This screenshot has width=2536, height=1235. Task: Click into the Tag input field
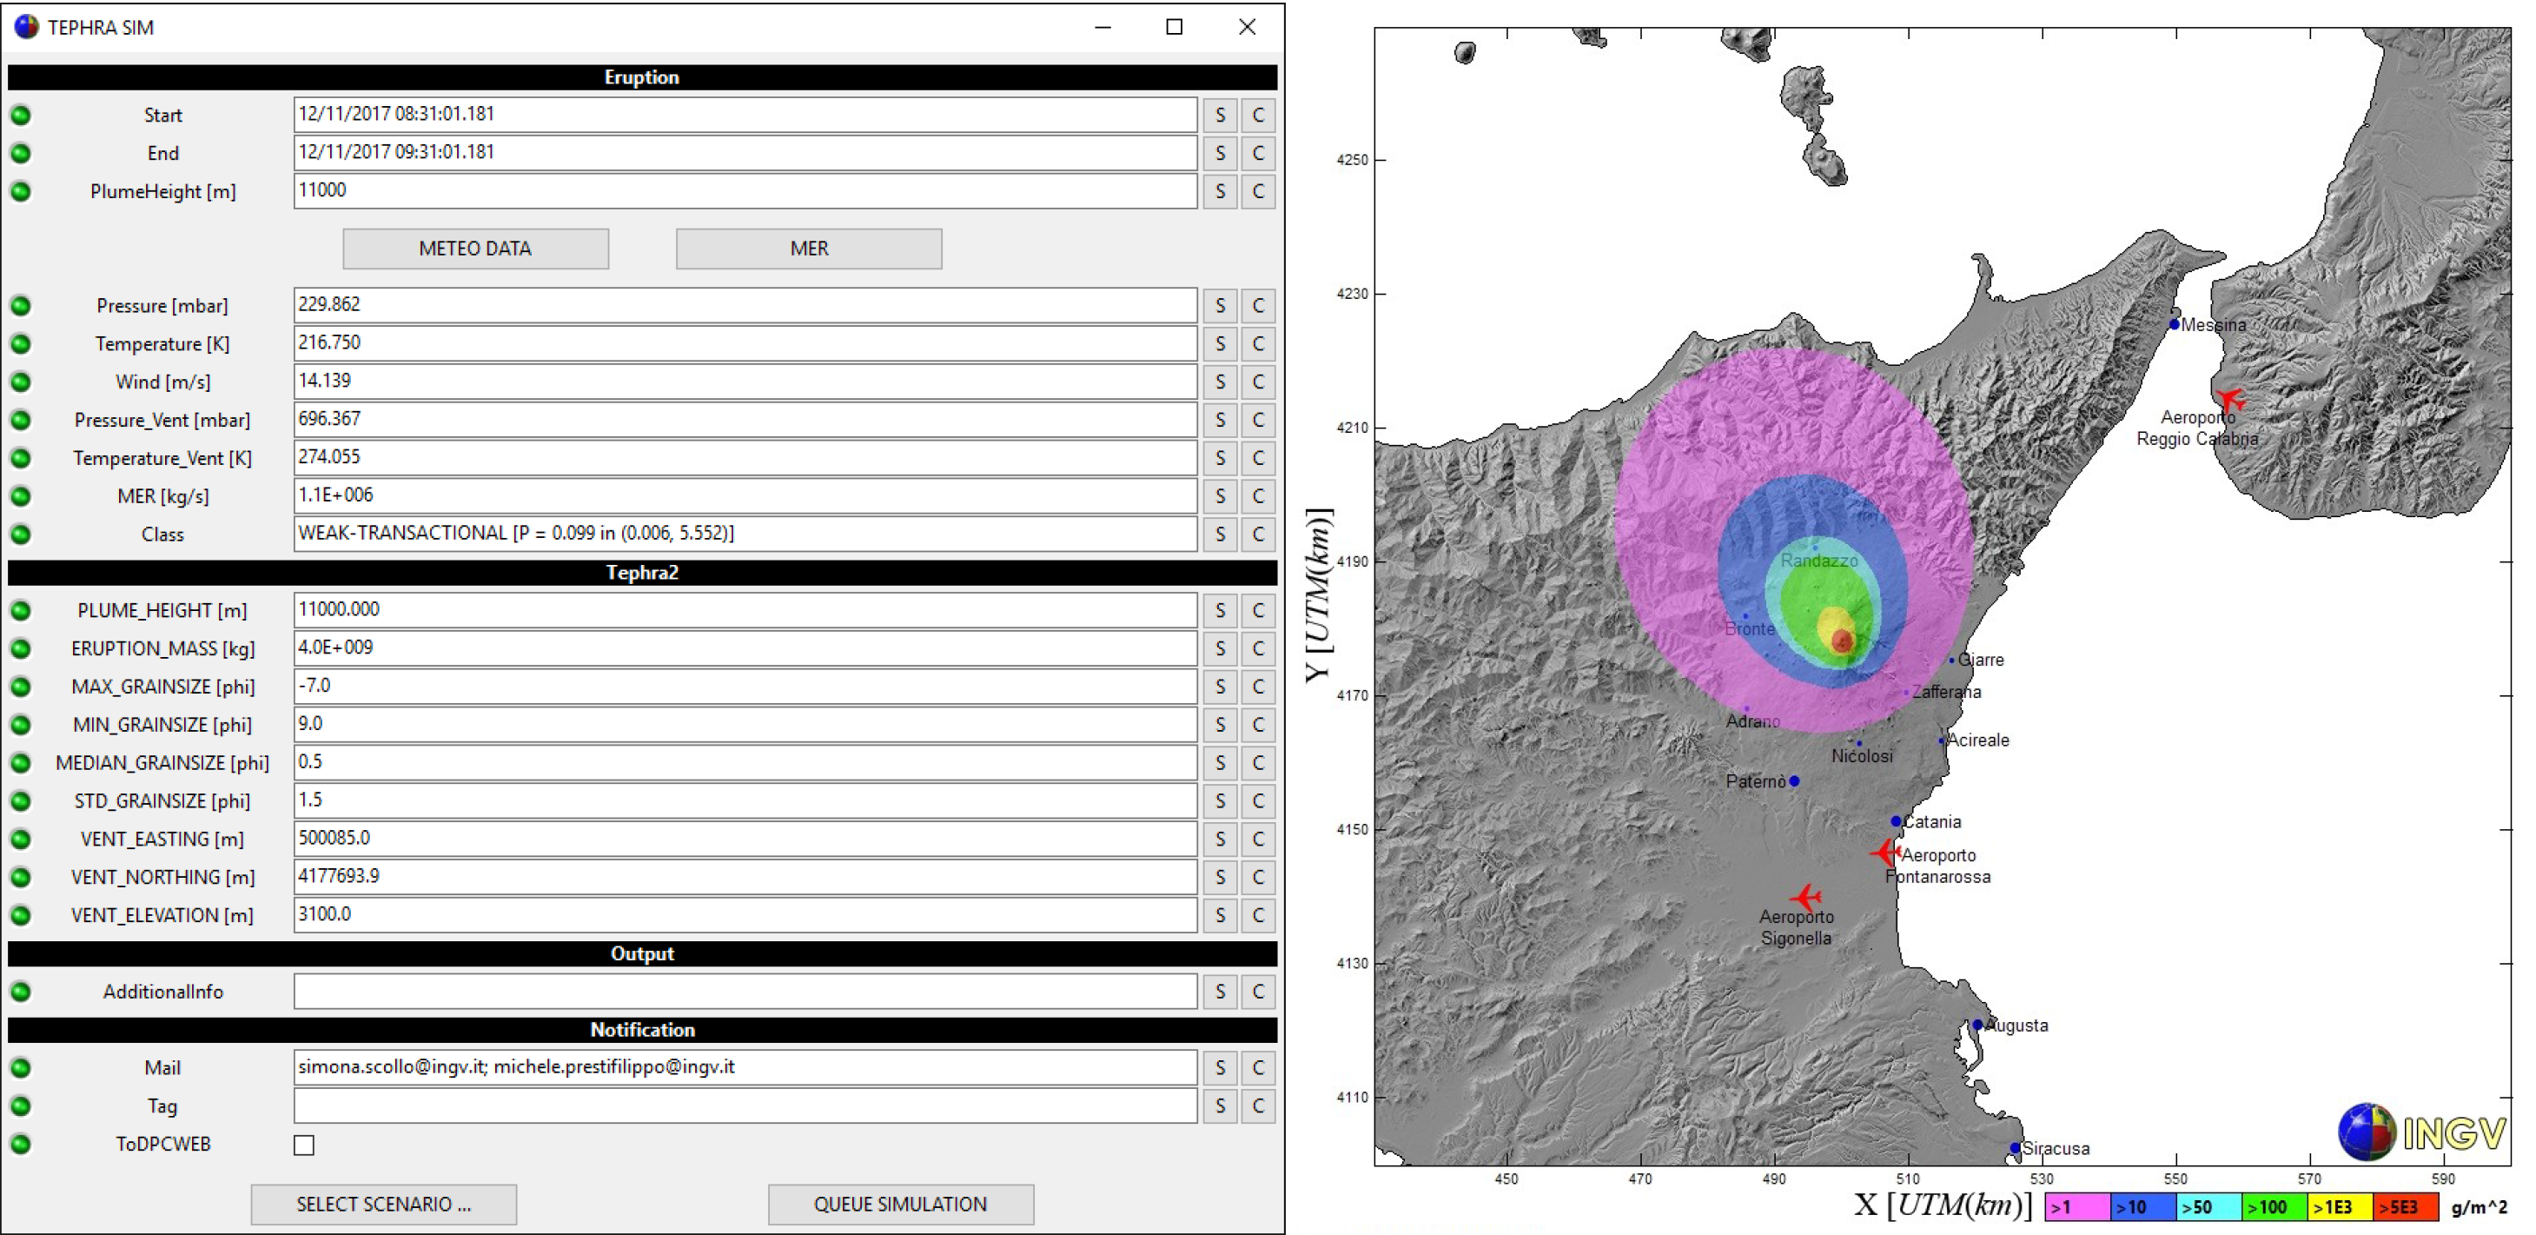tap(745, 1106)
